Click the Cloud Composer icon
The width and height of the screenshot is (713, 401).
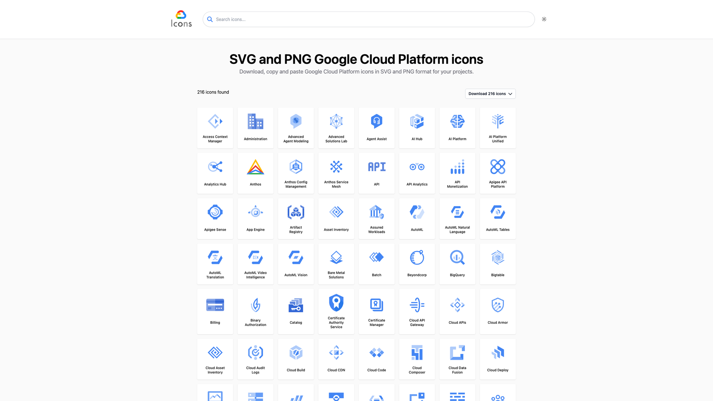(417, 352)
